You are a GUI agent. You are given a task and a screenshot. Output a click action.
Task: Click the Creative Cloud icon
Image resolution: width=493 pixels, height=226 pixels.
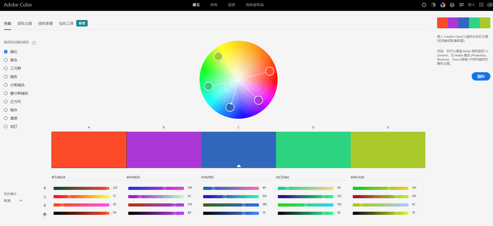(490, 5)
